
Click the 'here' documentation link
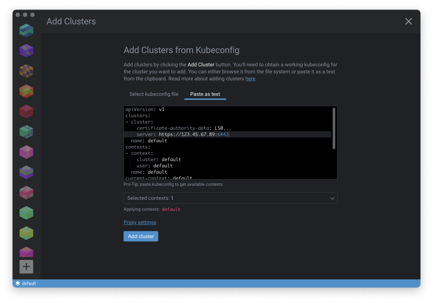point(250,79)
